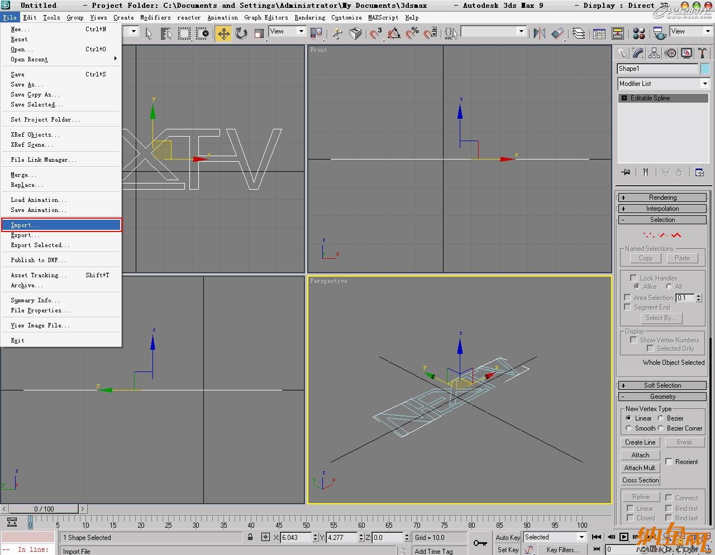
Task: Open the Modifier List dropdown
Action: (705, 84)
